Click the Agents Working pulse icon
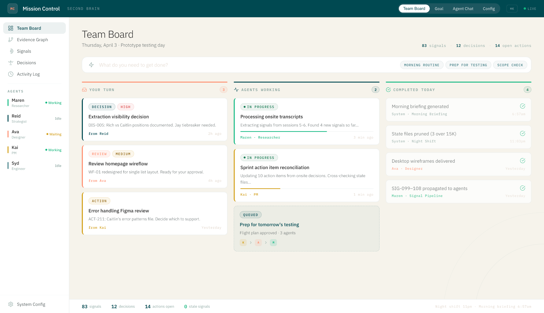The width and height of the screenshot is (544, 313). (236, 90)
